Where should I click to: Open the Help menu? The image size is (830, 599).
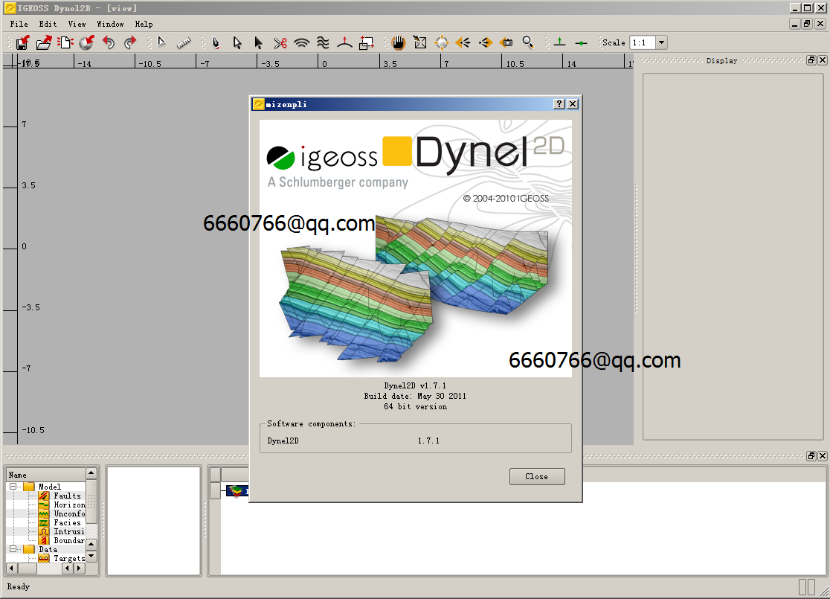click(144, 25)
